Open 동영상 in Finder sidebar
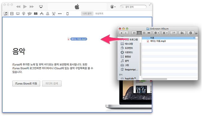The image size is (202, 116). [x=126, y=56]
